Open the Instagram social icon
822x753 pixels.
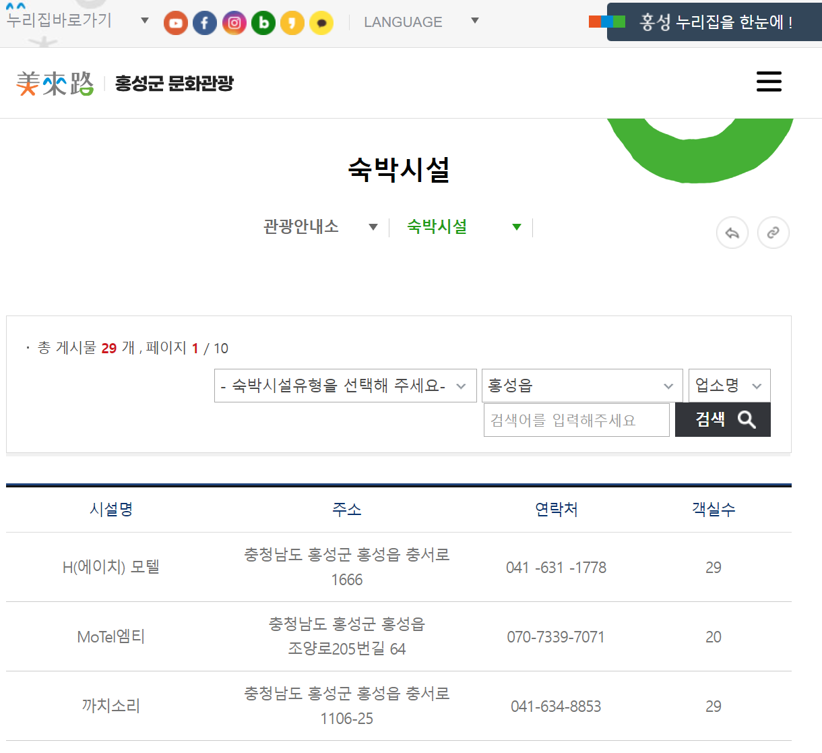tap(234, 22)
